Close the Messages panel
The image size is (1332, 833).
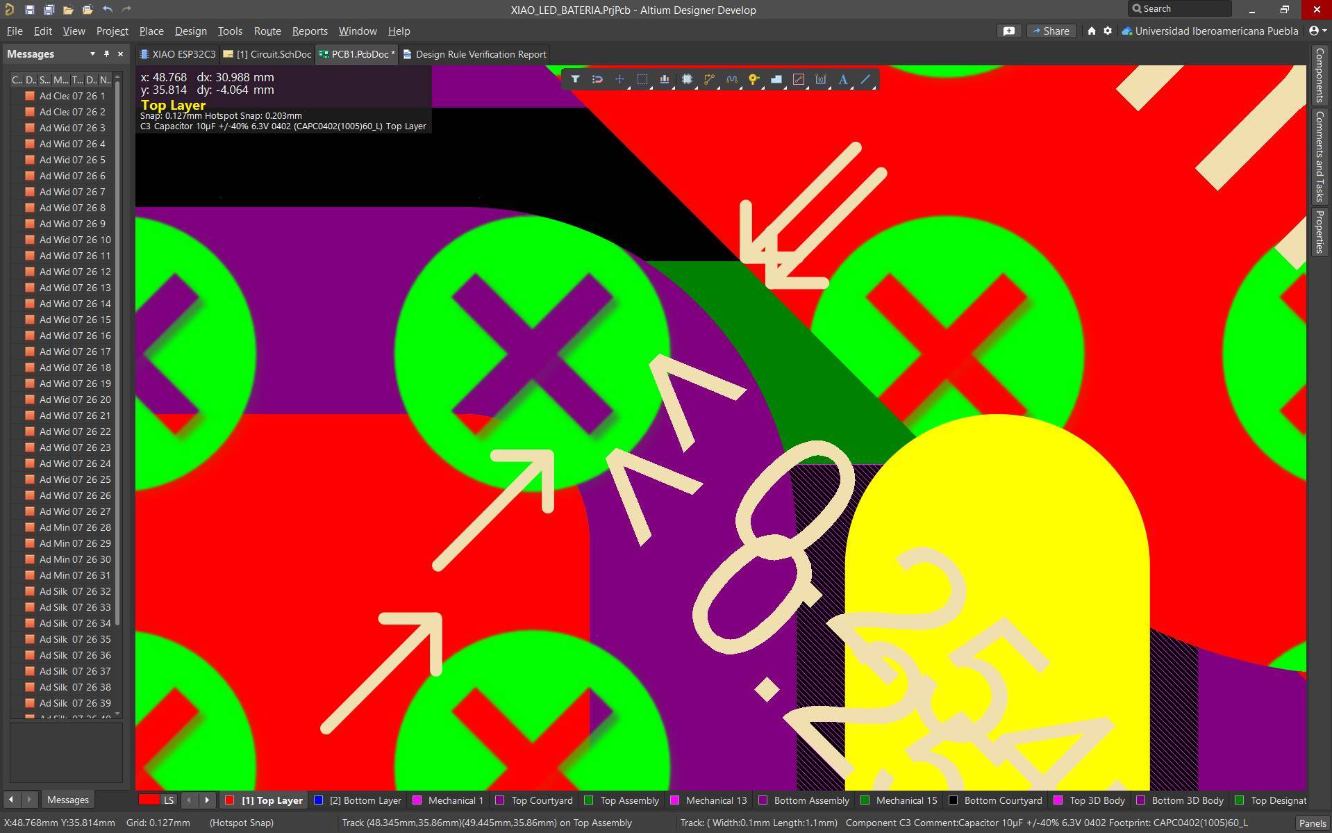click(x=120, y=54)
